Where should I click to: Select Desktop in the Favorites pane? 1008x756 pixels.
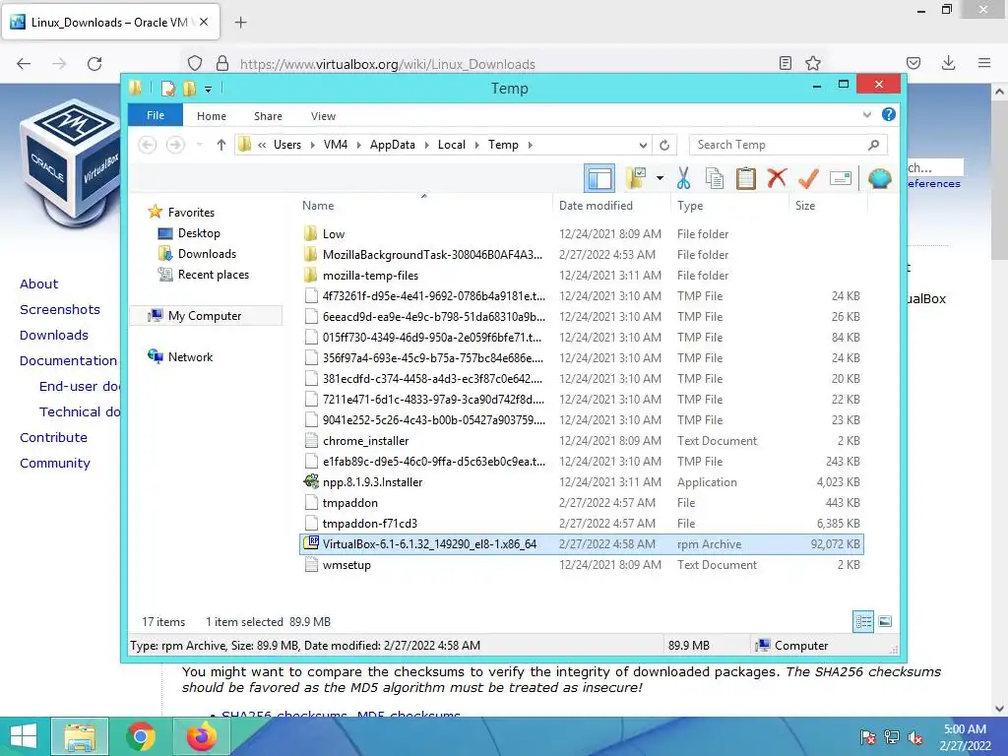click(199, 233)
